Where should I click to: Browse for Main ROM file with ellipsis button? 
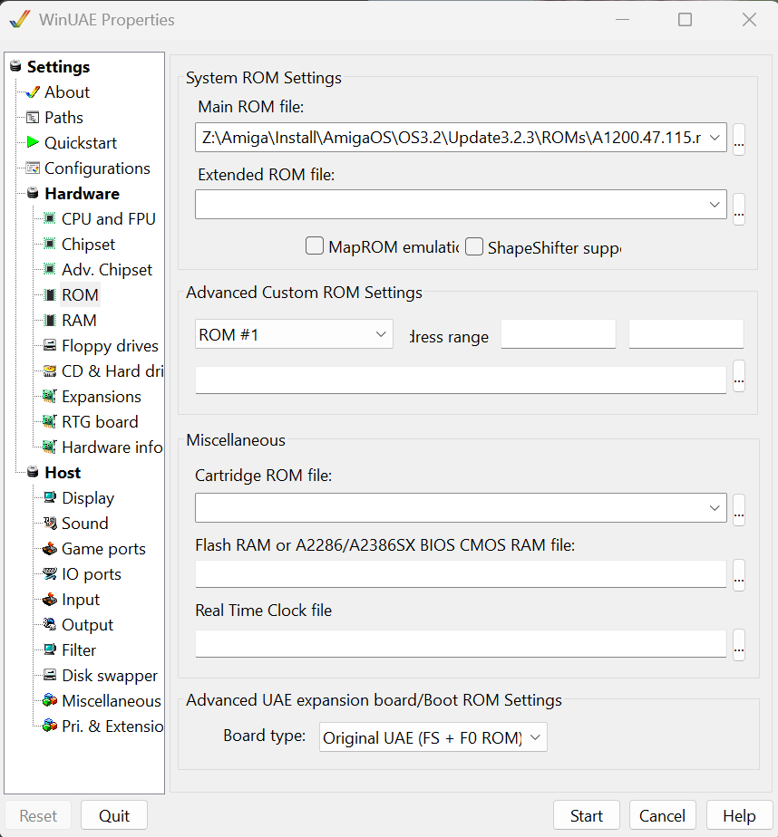[x=739, y=139]
